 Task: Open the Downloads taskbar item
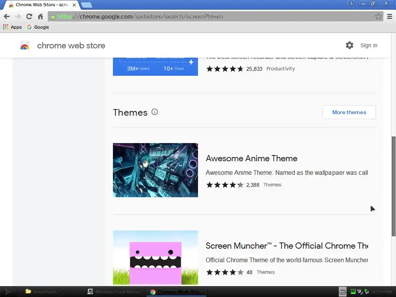pyautogui.click(x=41, y=292)
